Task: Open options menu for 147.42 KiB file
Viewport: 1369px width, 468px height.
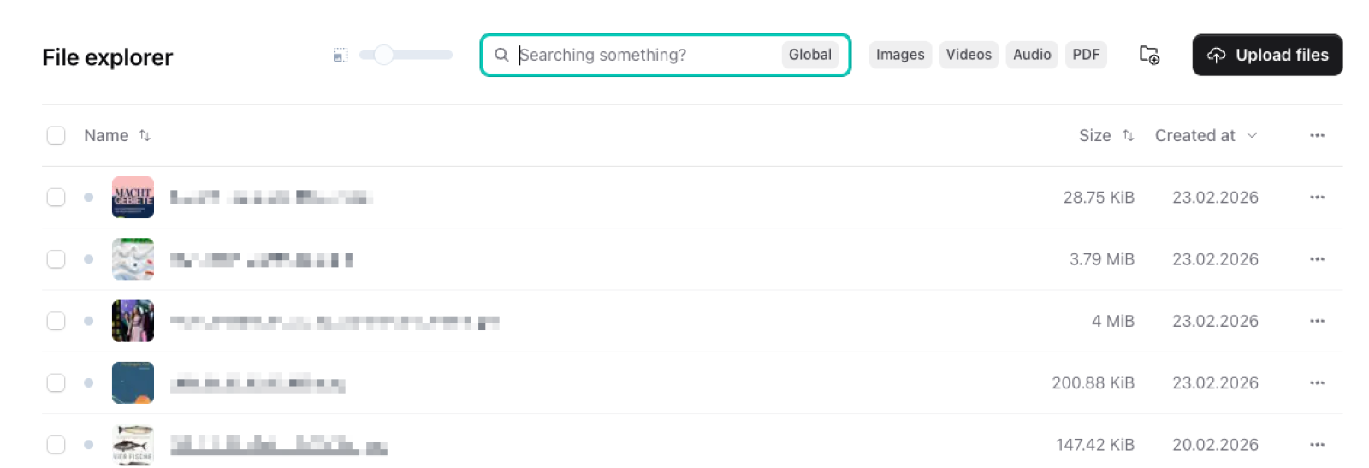Action: pyautogui.click(x=1317, y=445)
